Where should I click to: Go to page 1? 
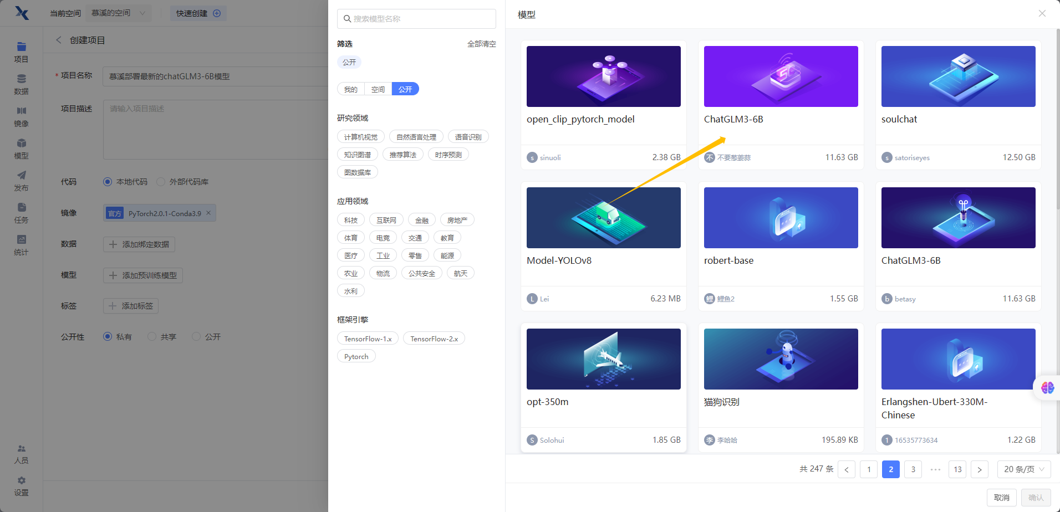pyautogui.click(x=869, y=469)
